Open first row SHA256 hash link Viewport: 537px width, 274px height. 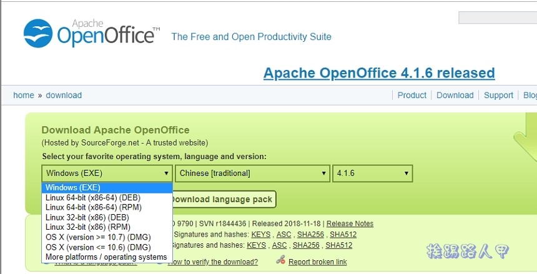[310, 235]
